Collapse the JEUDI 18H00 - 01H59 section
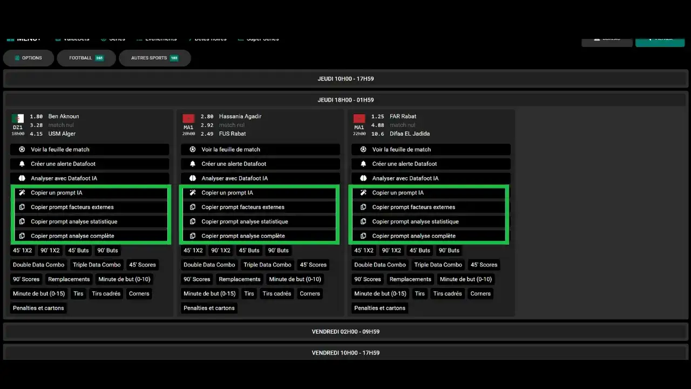 [345, 100]
